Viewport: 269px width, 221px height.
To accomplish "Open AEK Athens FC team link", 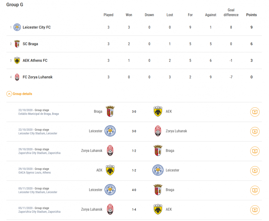I will click(35, 60).
